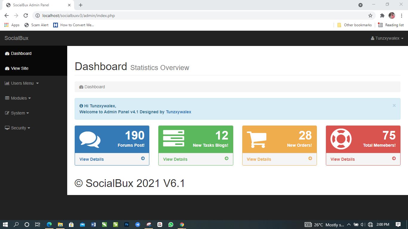This screenshot has height=229, width=408.
Task: Click arrow icon in Forums Post card
Action: tap(143, 159)
